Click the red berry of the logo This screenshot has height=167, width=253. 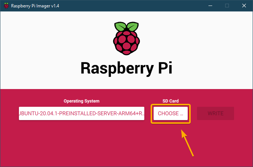(x=126, y=42)
